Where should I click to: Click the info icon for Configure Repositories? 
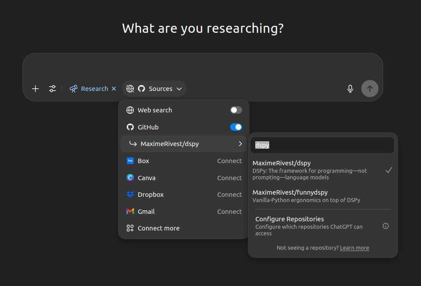tap(385, 226)
